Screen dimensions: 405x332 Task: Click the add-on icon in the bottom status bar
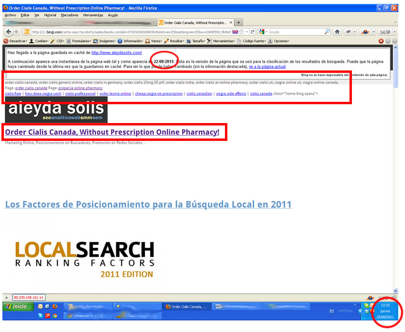[370, 298]
